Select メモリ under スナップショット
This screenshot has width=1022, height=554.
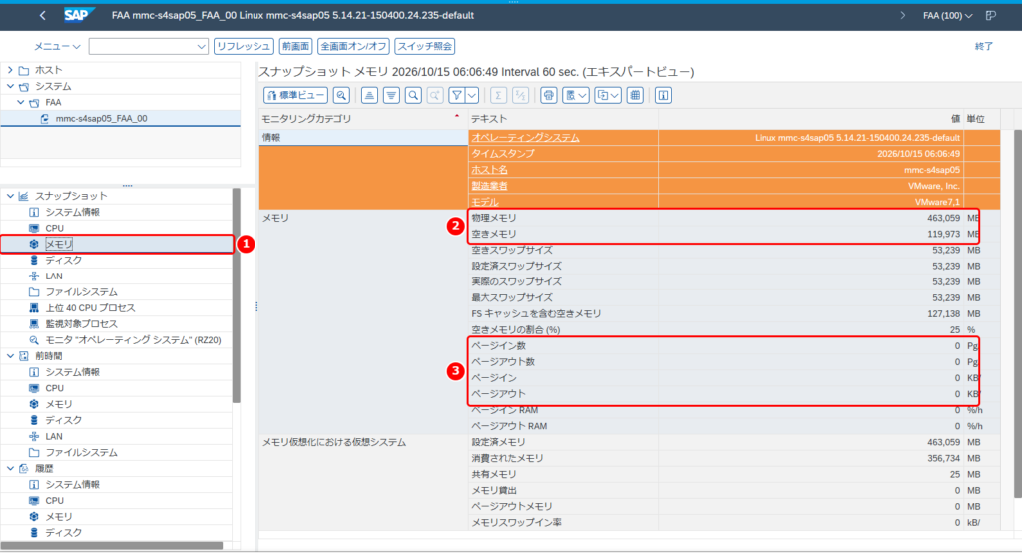[59, 244]
